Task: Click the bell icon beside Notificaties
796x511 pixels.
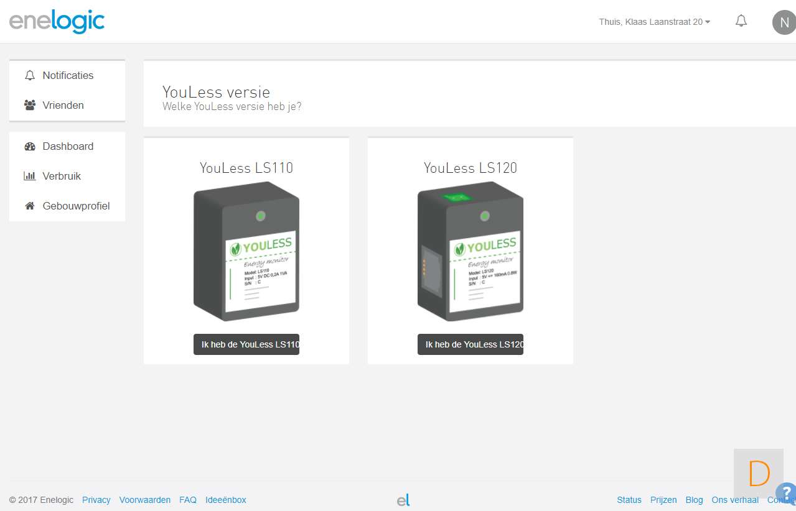Action: click(x=30, y=76)
